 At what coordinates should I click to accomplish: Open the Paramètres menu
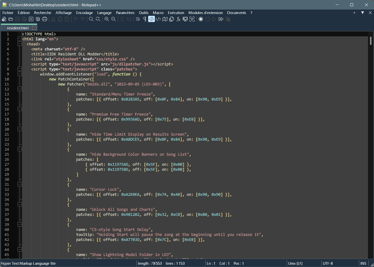(125, 13)
